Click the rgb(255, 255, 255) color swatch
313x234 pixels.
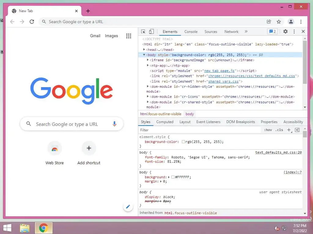coord(183,142)
